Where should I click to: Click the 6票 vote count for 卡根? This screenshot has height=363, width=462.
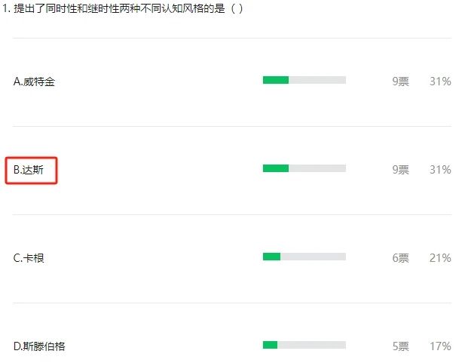(x=401, y=258)
